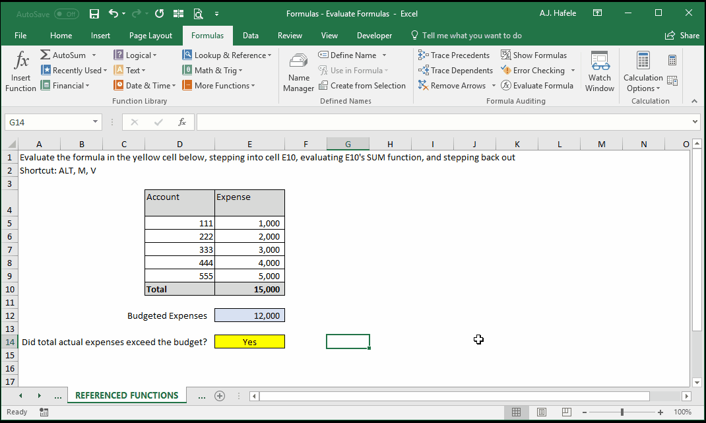
Task: Switch to the Developer tab
Action: click(x=374, y=35)
